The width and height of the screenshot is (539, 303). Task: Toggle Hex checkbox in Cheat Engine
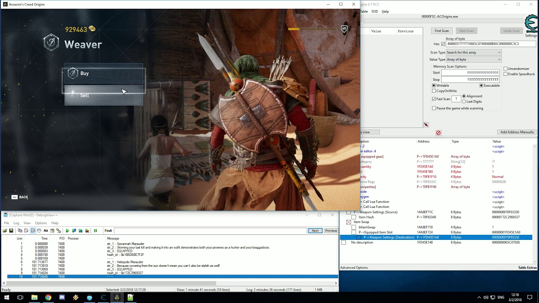click(443, 44)
